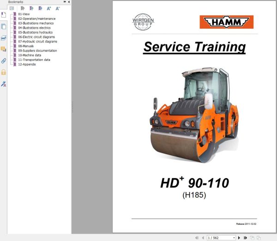This screenshot has height=241, width=277.
Task: Open the 01-View bookmark
Action: [24, 14]
